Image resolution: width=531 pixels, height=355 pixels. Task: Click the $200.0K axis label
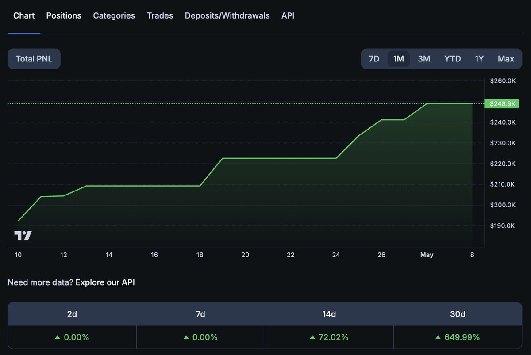[x=503, y=205]
